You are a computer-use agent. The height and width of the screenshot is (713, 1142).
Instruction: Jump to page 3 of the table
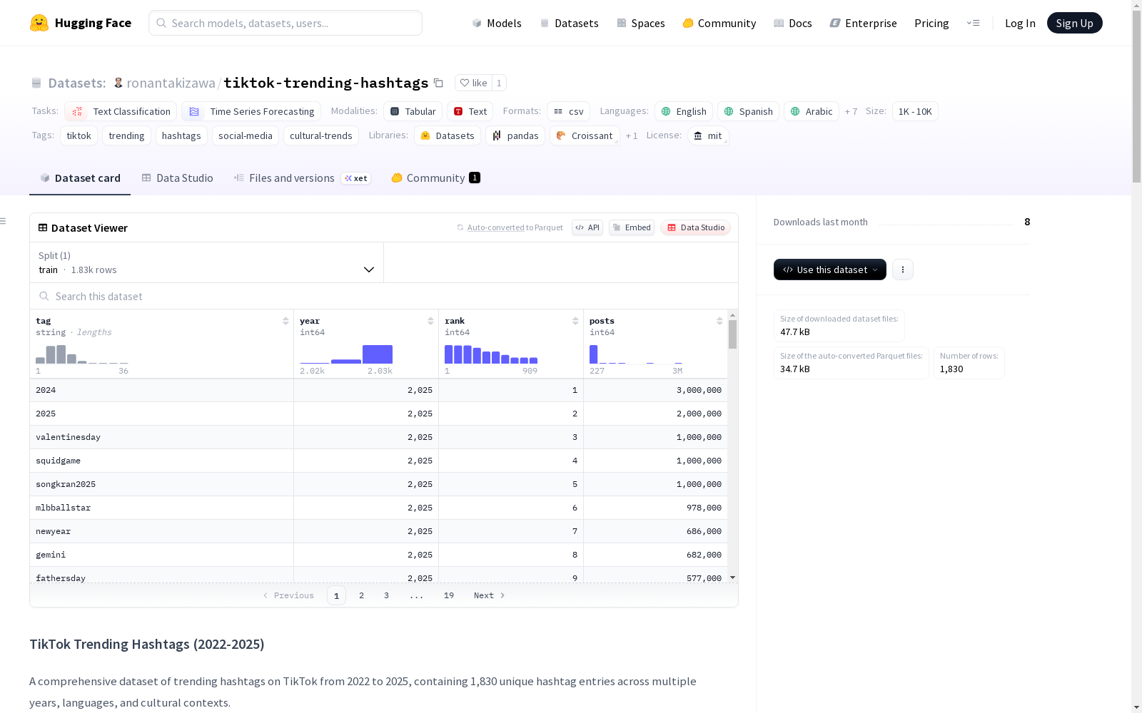coord(387,595)
